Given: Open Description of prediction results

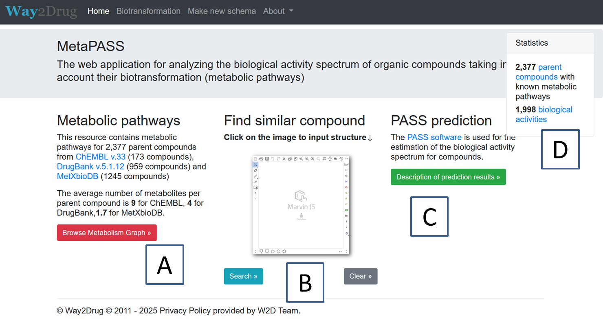Looking at the screenshot, I should tap(448, 177).
